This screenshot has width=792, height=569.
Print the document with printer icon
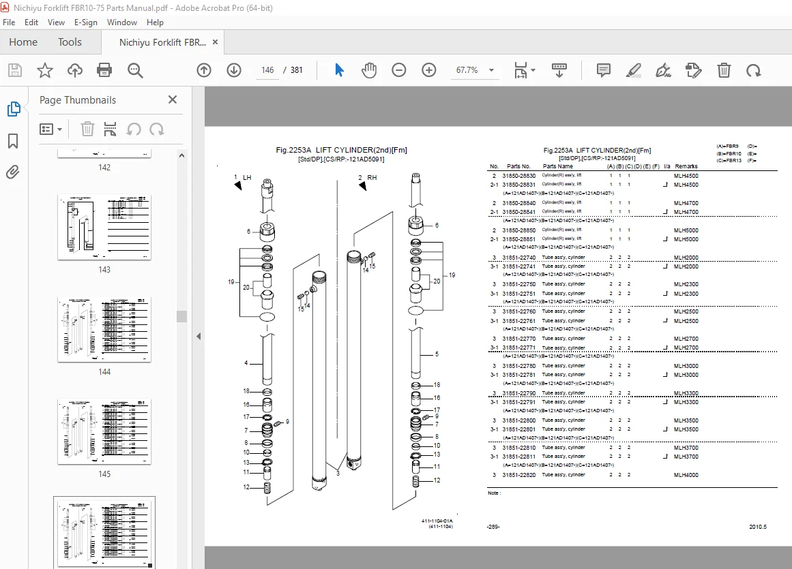click(104, 70)
